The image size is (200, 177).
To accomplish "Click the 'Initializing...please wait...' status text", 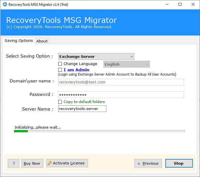I will 38,127.
